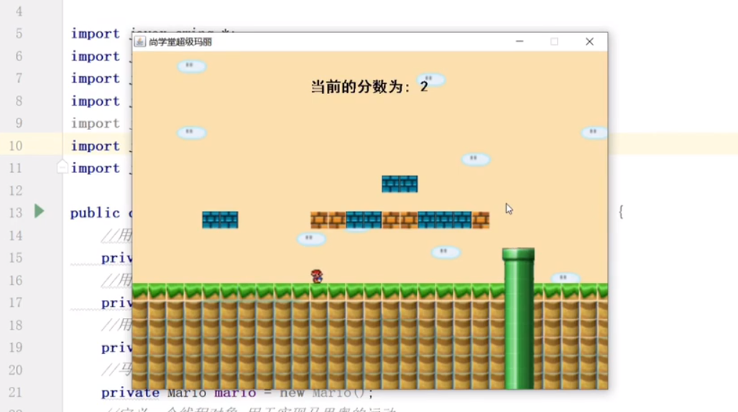Viewport: 738px width, 412px height.
Task: Minimize the 尚学堂超级玛丽 game window
Action: click(x=520, y=42)
